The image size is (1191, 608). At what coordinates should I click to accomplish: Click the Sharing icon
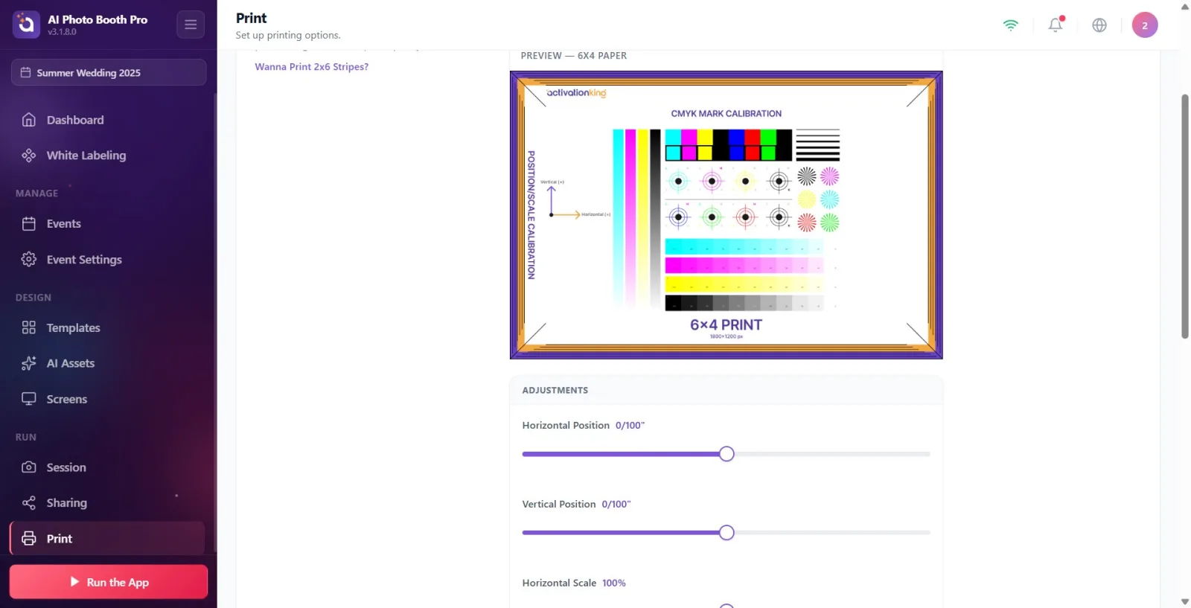click(29, 504)
